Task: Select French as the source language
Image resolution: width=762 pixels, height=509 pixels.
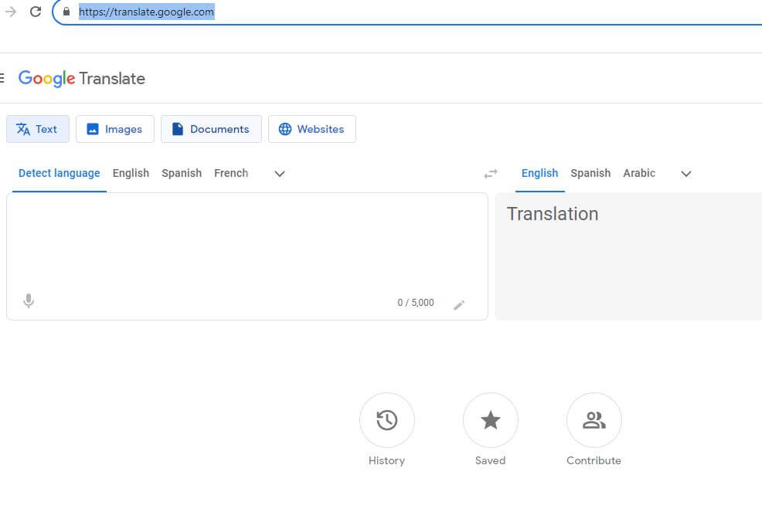Action: (x=231, y=173)
